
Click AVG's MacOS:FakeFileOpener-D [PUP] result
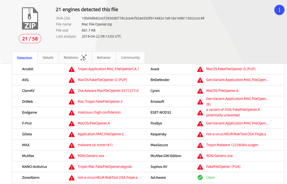(102, 80)
